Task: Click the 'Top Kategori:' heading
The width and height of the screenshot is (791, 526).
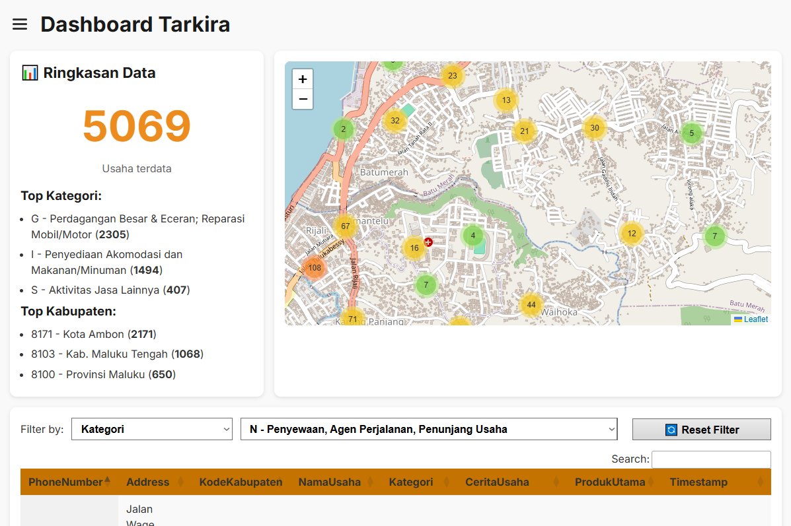Action: [61, 196]
